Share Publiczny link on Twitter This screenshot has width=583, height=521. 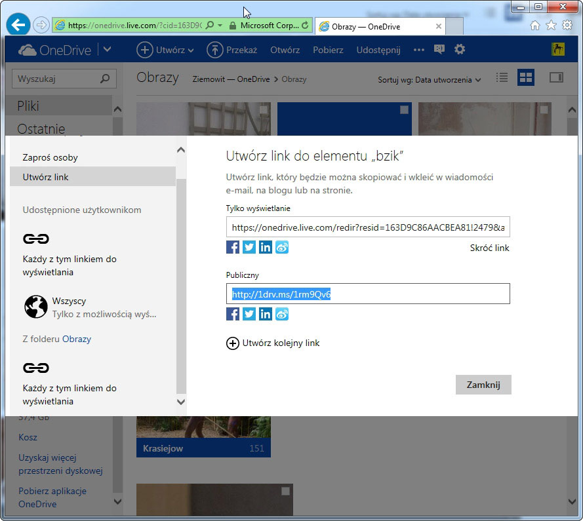click(249, 314)
